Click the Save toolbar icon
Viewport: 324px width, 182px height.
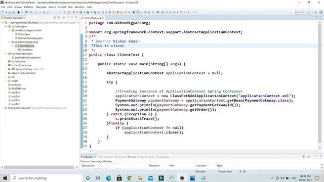coord(10,12)
